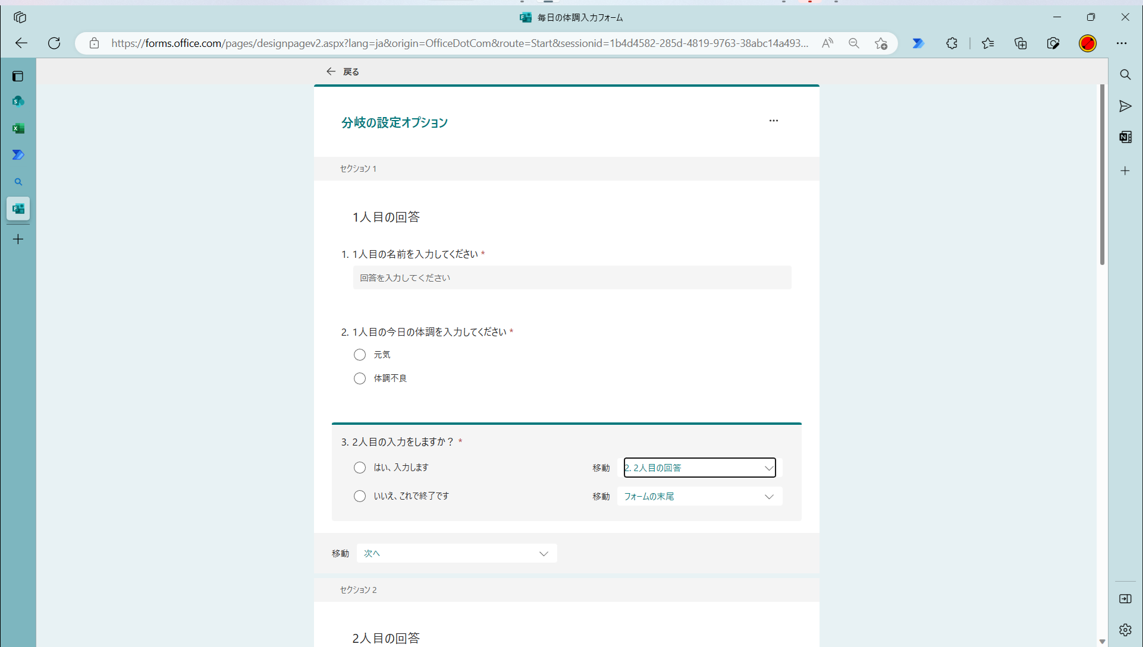The width and height of the screenshot is (1143, 647).
Task: Open the three-dot menu beside form title
Action: (x=773, y=121)
